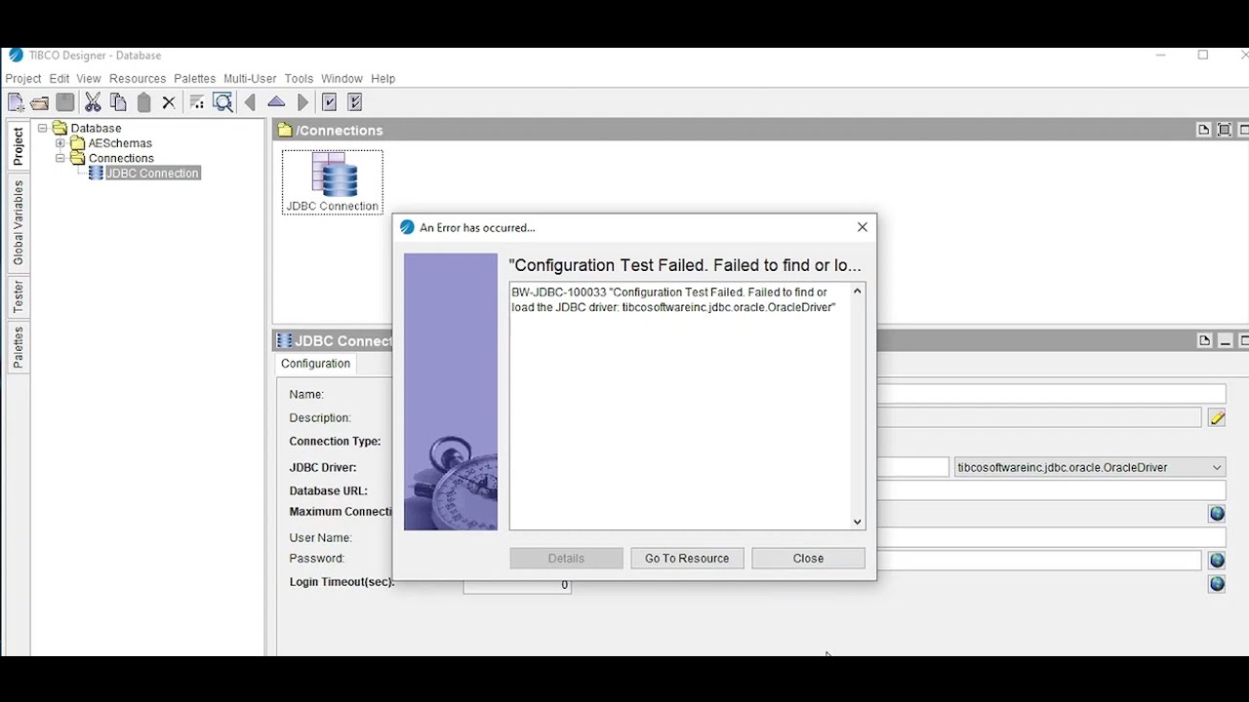1249x702 pixels.
Task: Click the globe icon next to Password field
Action: tap(1217, 560)
